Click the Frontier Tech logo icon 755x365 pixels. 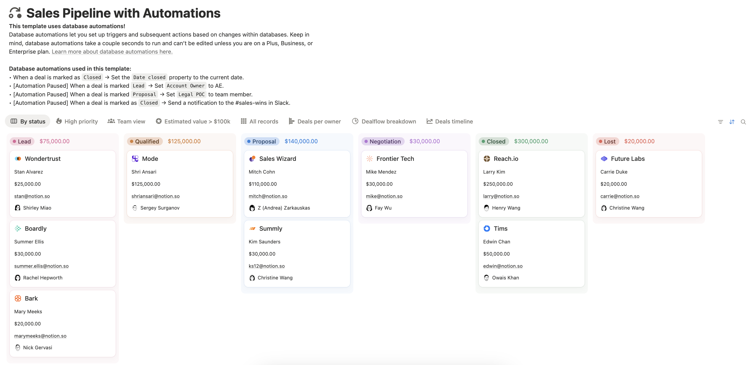pyautogui.click(x=369, y=158)
